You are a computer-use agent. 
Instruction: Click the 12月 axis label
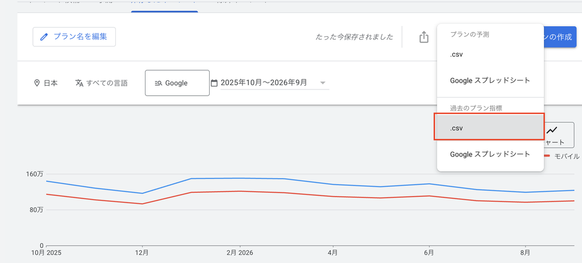coord(142,253)
